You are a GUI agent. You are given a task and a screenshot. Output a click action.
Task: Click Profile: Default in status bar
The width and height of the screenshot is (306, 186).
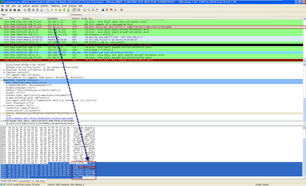(262, 184)
